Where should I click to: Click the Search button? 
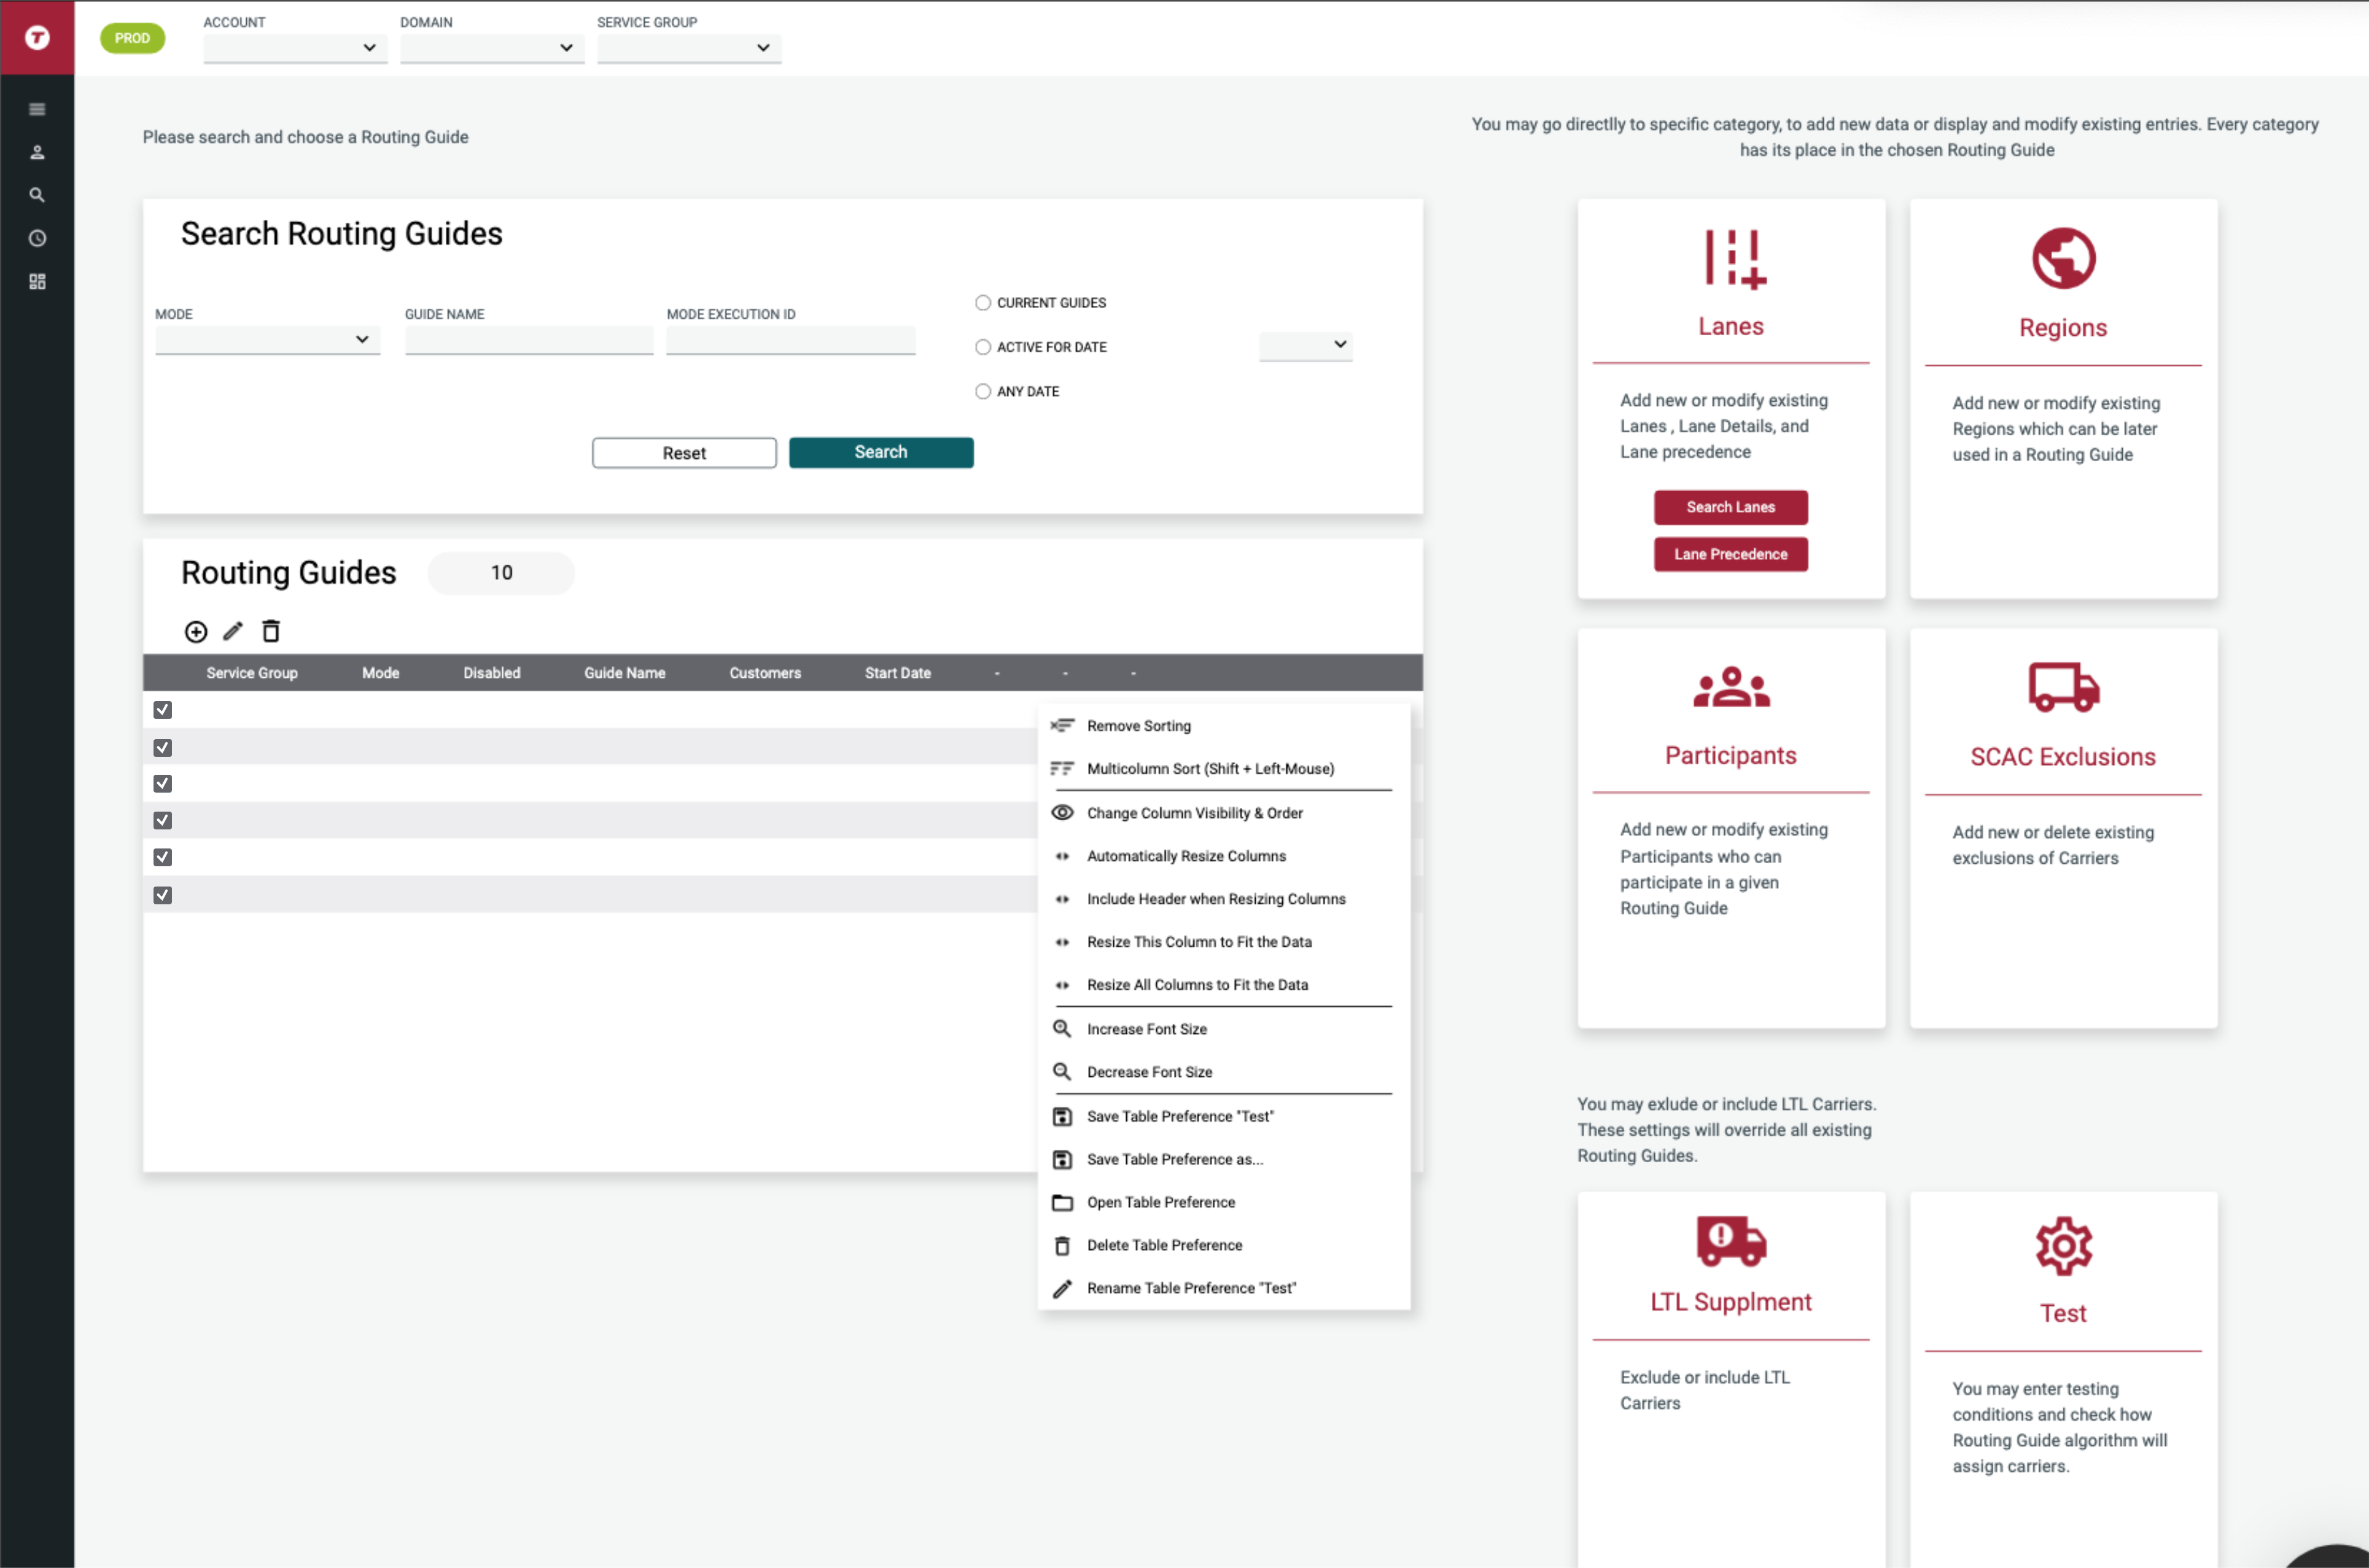pos(881,452)
